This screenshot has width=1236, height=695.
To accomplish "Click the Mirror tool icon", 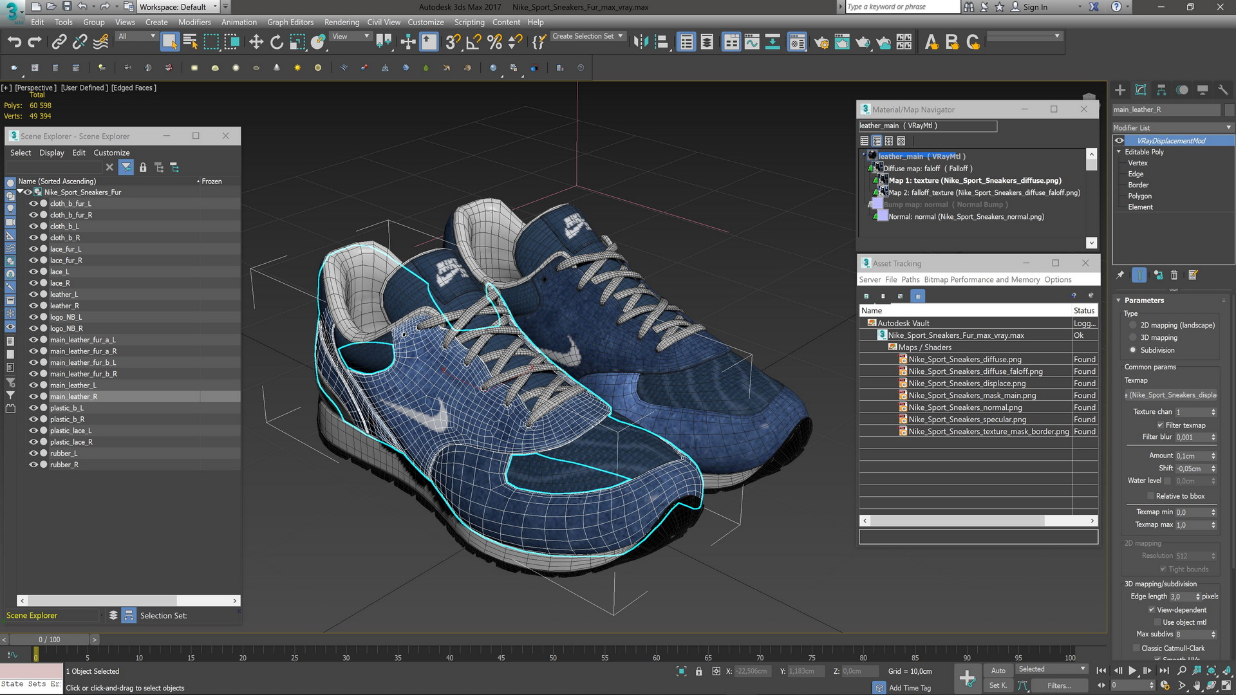I will [x=641, y=42].
